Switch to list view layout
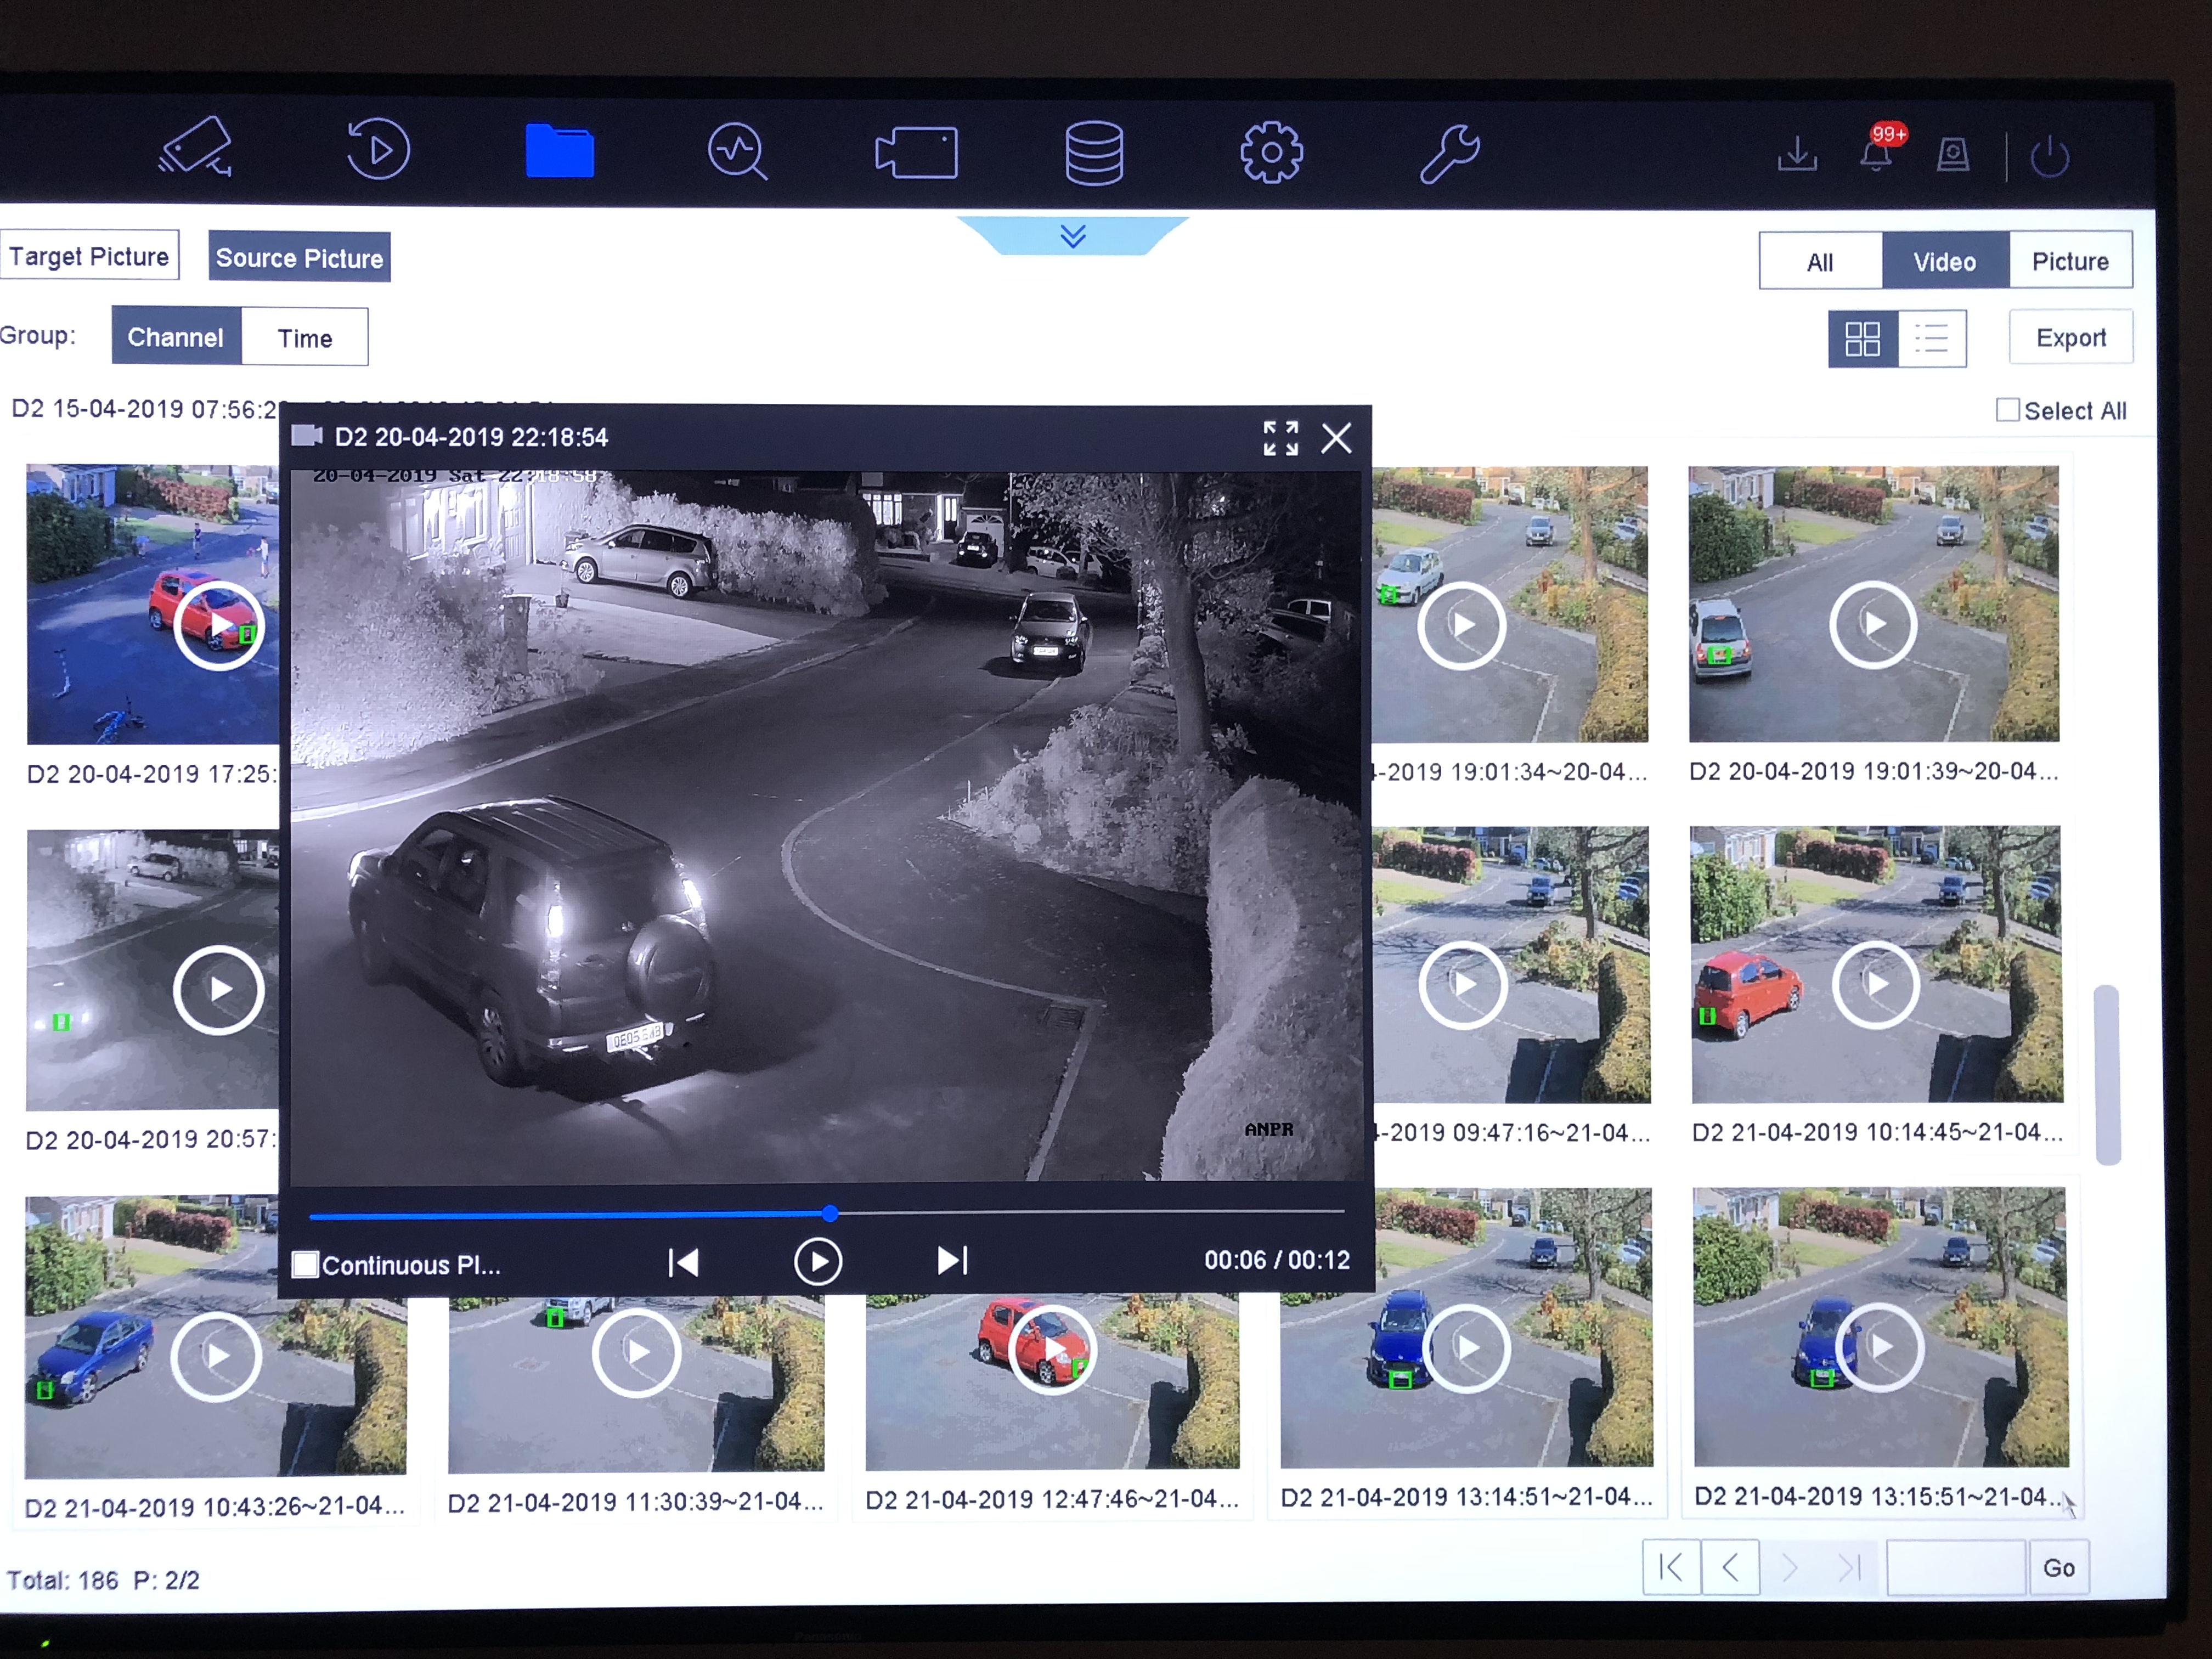Image resolution: width=2212 pixels, height=1659 pixels. pyautogui.click(x=1931, y=339)
